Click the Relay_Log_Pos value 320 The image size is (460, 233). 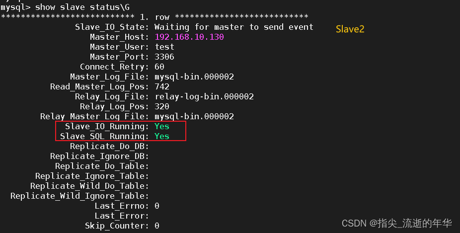162,106
